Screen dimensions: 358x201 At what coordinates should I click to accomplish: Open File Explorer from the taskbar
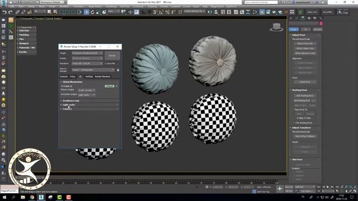23,197
